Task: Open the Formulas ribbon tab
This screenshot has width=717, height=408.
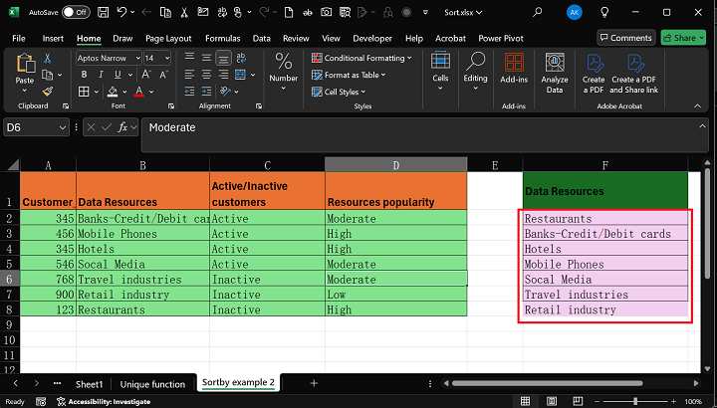Action: tap(222, 38)
